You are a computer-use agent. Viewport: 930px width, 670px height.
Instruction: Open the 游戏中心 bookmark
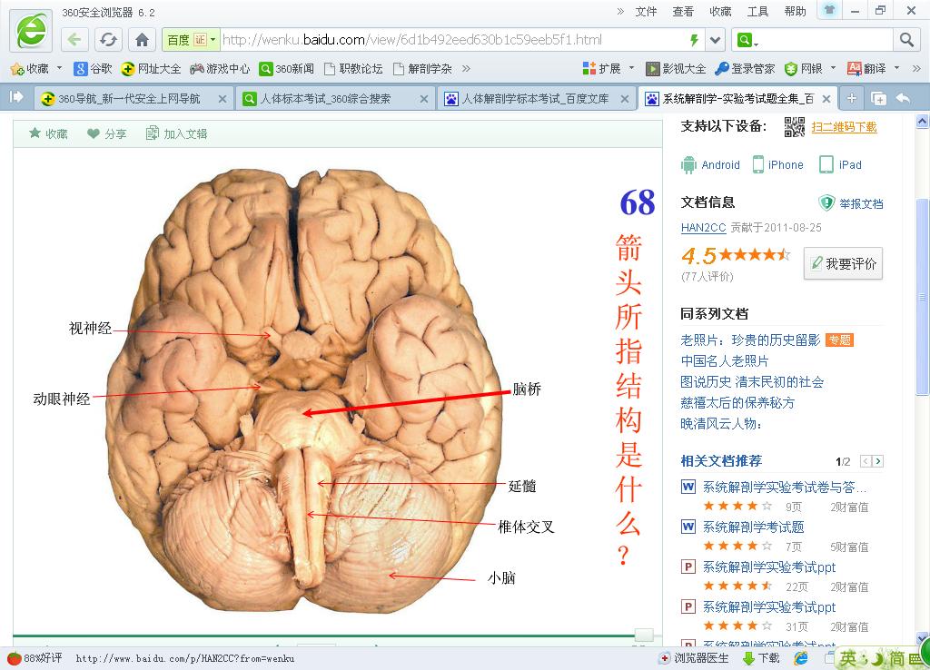pos(220,69)
